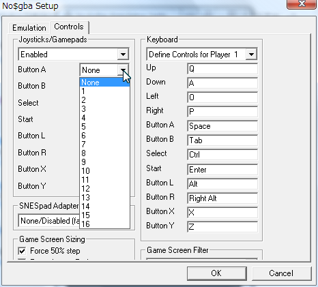The image size is (318, 287).
Task: Focus the keyboard Button A field showing Space
Action: pyautogui.click(x=222, y=126)
